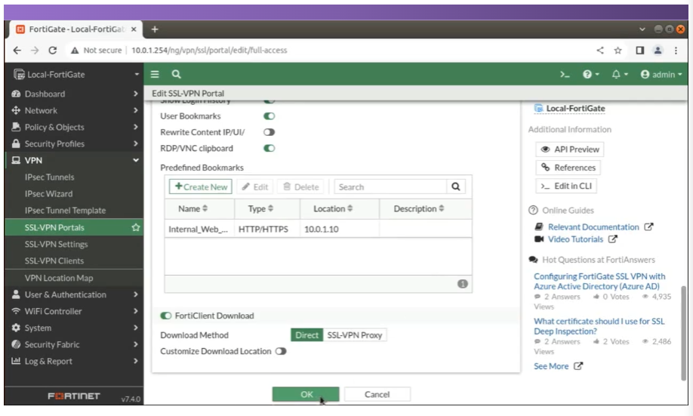Expand WiFi Controller menu
This screenshot has height=416, width=693.
click(74, 311)
